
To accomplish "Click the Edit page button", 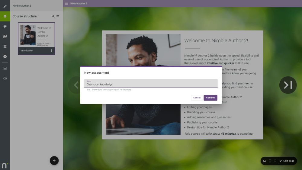I will [287, 161].
